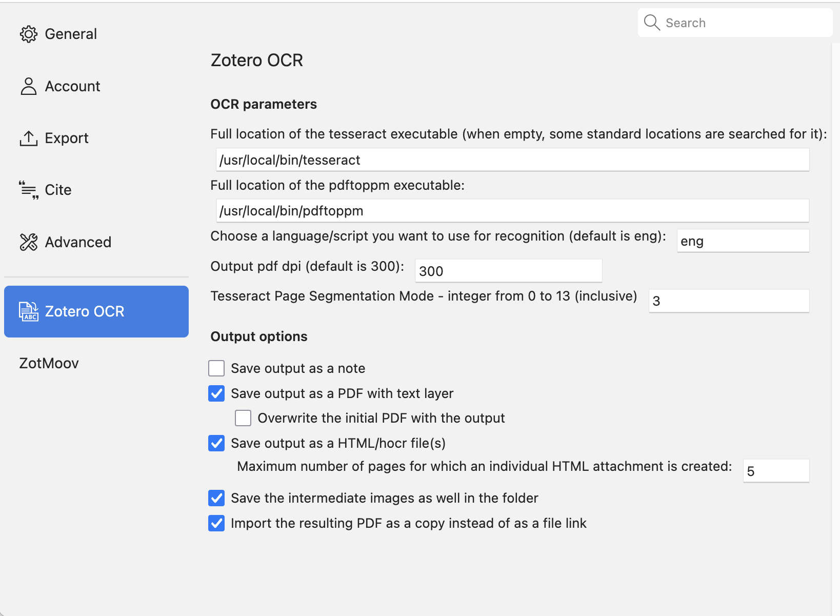The height and width of the screenshot is (616, 840).
Task: Click Full location of pdftoppm executable label
Action: pos(337,185)
